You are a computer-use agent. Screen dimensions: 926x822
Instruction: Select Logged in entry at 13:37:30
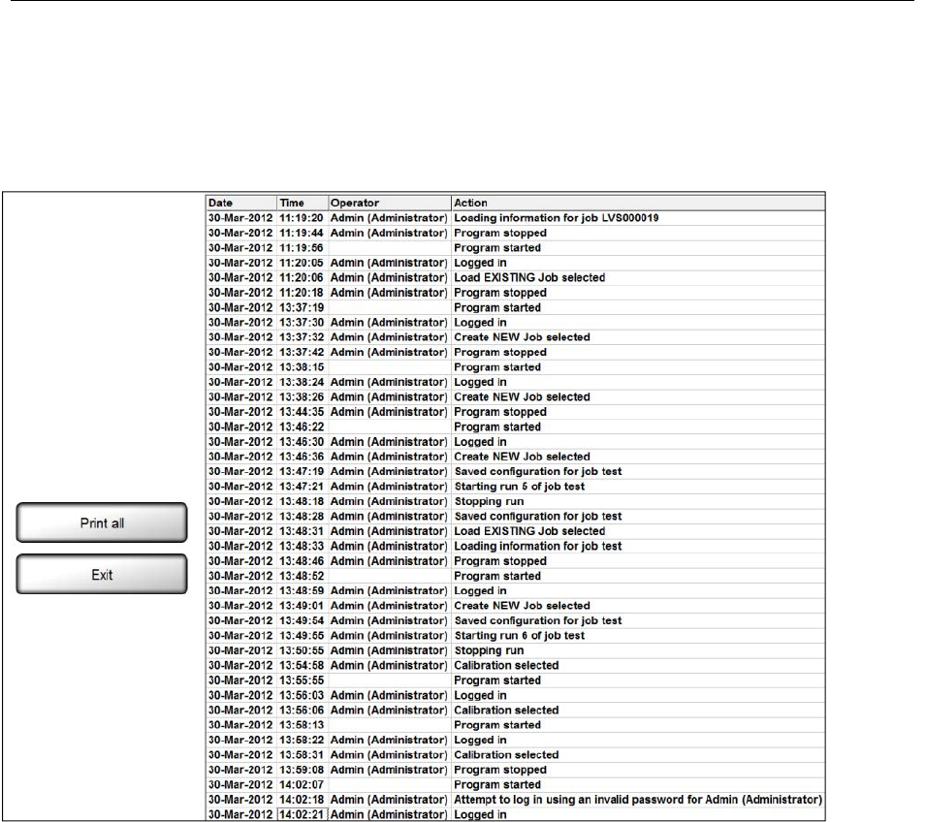[480, 323]
